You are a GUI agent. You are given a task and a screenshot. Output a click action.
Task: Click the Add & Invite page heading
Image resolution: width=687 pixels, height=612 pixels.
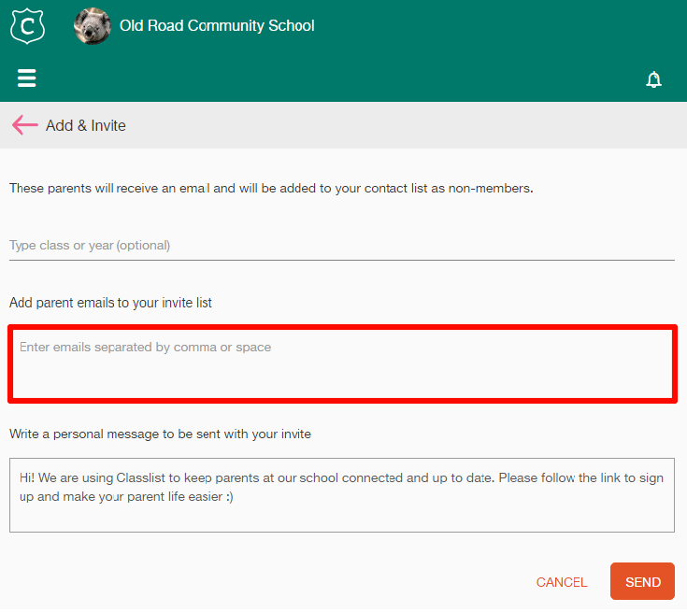tap(86, 126)
